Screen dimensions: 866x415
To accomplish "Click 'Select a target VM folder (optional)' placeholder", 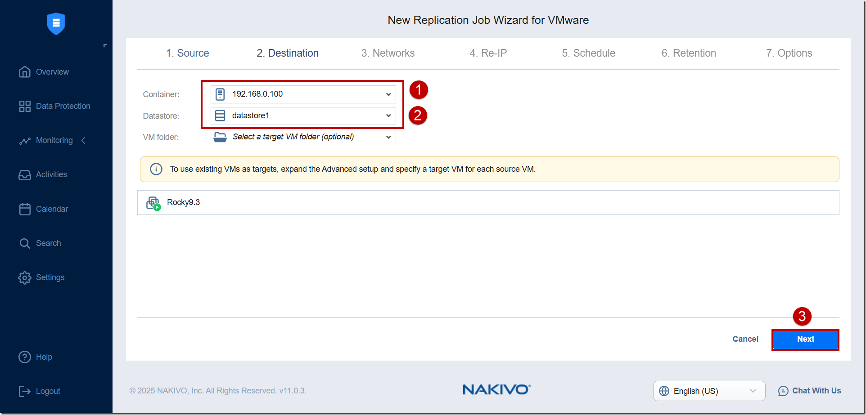I will (x=293, y=137).
